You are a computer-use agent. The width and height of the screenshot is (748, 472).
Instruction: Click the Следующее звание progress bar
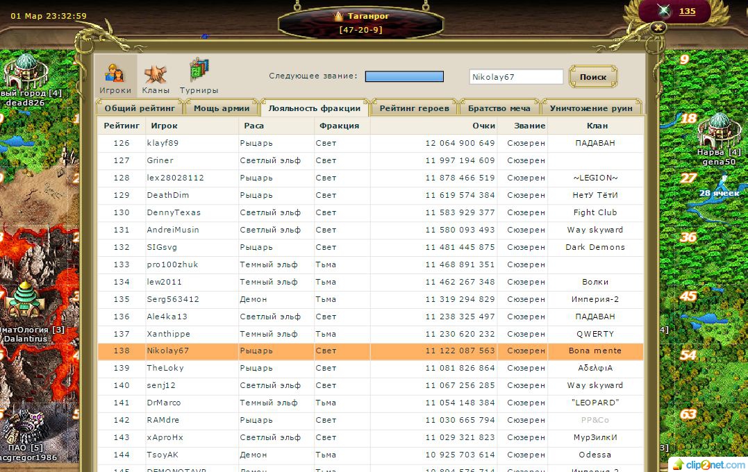404,76
